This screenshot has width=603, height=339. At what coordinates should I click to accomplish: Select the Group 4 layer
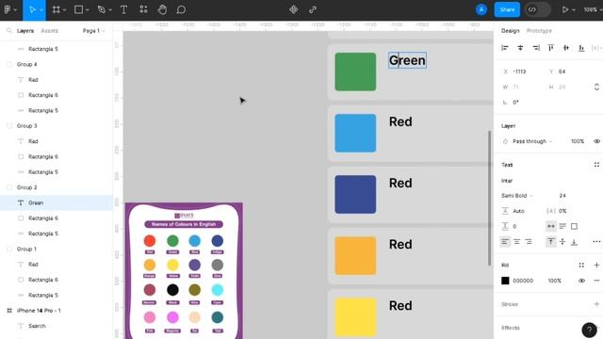(x=57, y=65)
